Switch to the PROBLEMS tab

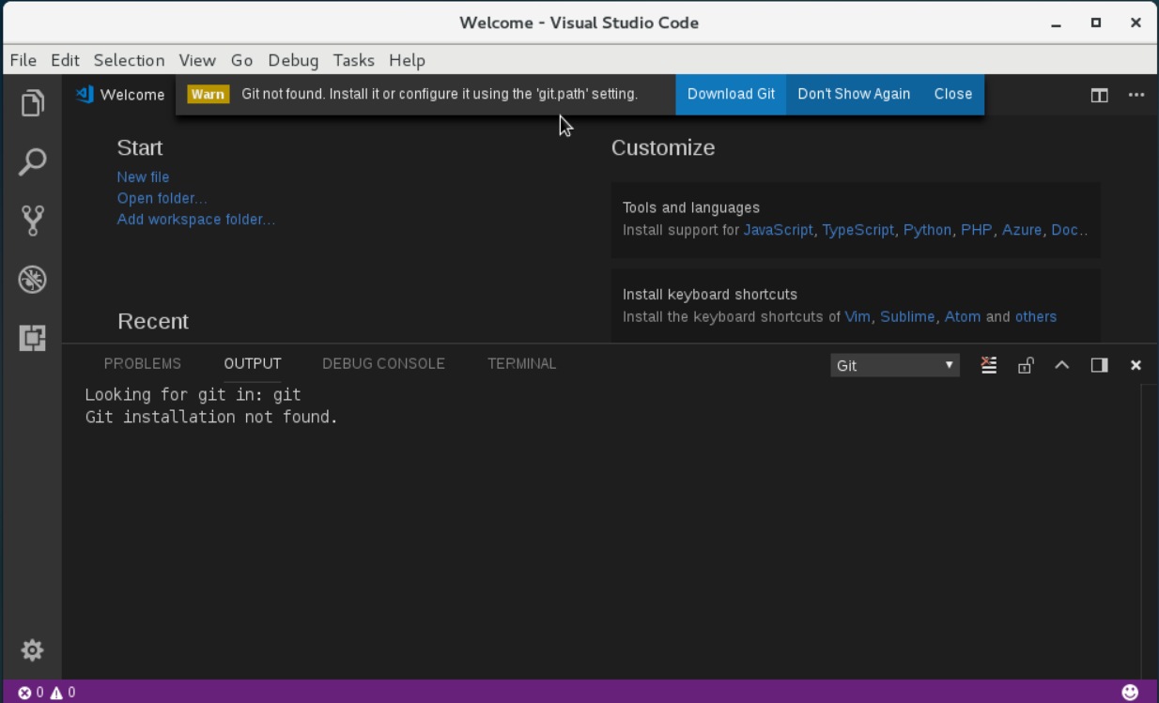pos(142,363)
